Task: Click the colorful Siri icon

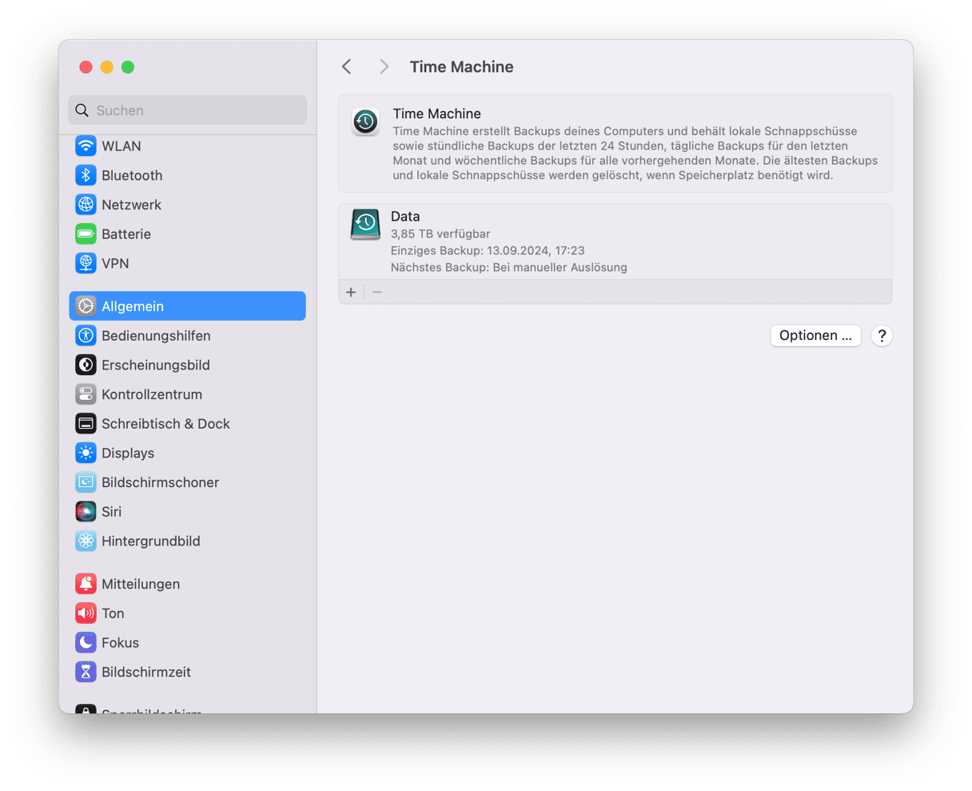Action: pyautogui.click(x=86, y=512)
